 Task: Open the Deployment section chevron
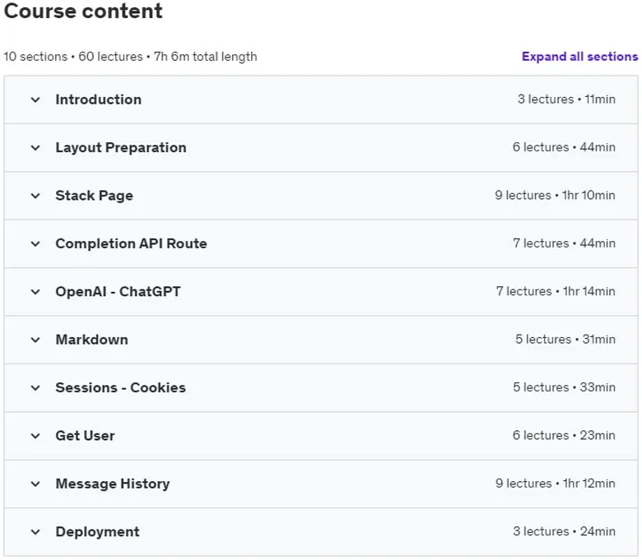(35, 532)
